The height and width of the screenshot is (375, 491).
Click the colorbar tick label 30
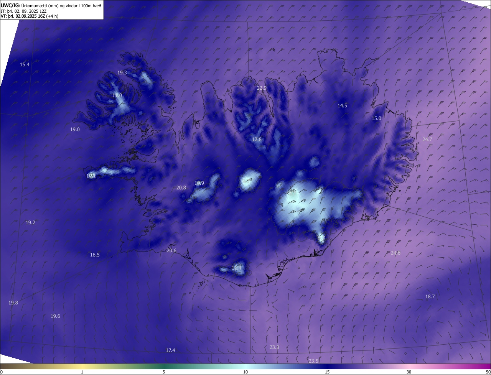409,372
